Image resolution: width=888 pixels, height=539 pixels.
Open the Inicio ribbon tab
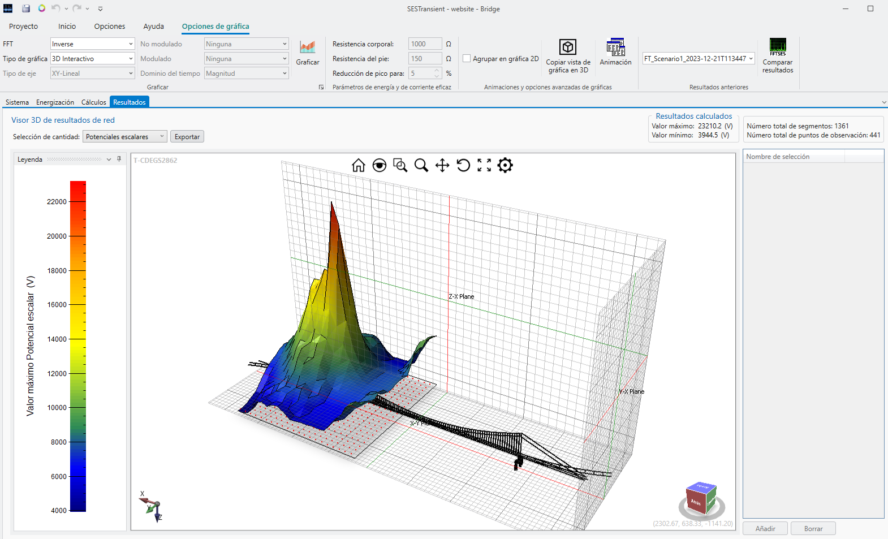coord(67,26)
